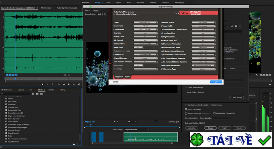The width and height of the screenshot is (274, 149).
Task: Click the Mark In bracket icon
Action: pos(48,84)
